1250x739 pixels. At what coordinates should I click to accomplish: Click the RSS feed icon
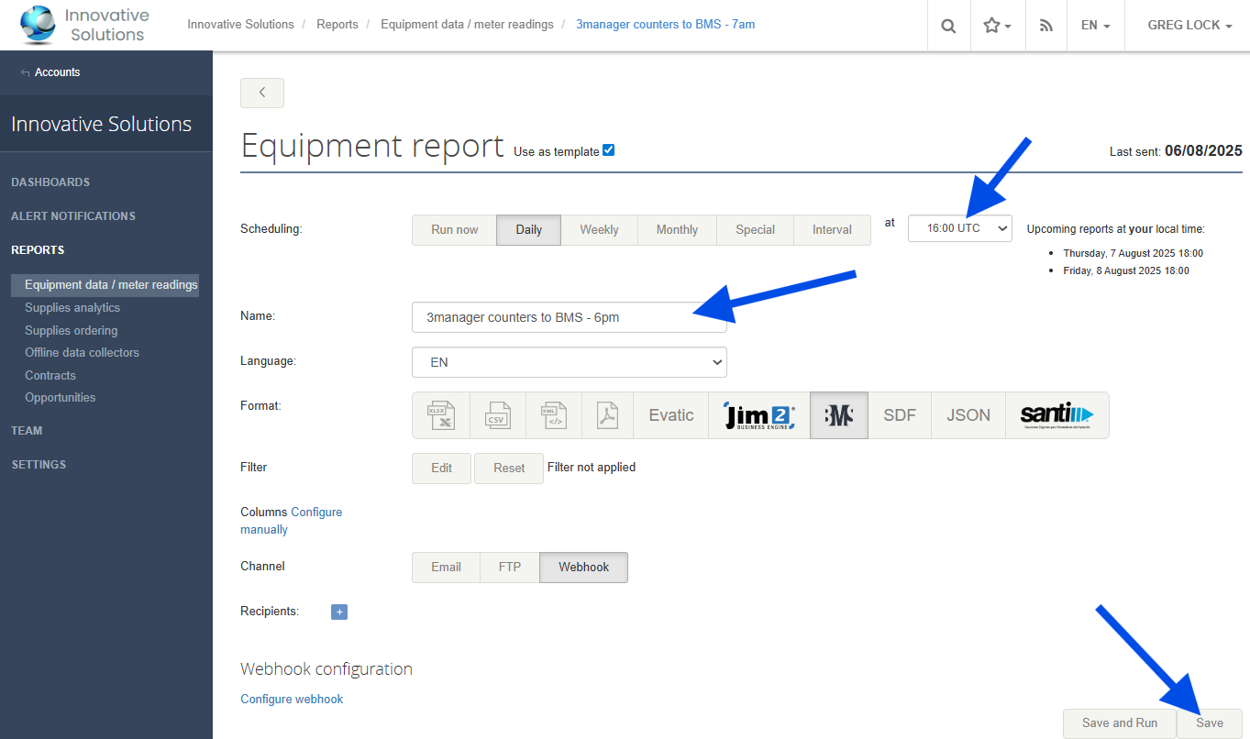coord(1045,26)
